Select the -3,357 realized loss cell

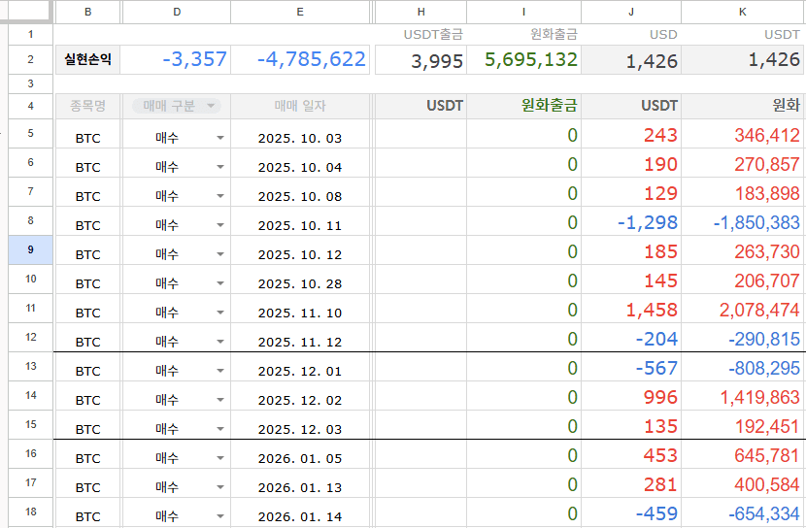(x=177, y=59)
